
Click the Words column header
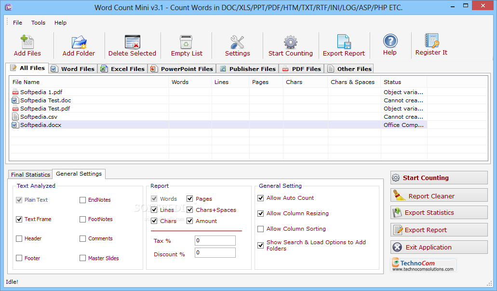(x=190, y=82)
